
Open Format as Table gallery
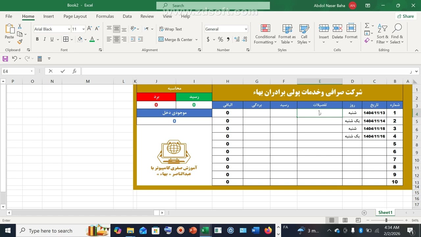point(287,34)
